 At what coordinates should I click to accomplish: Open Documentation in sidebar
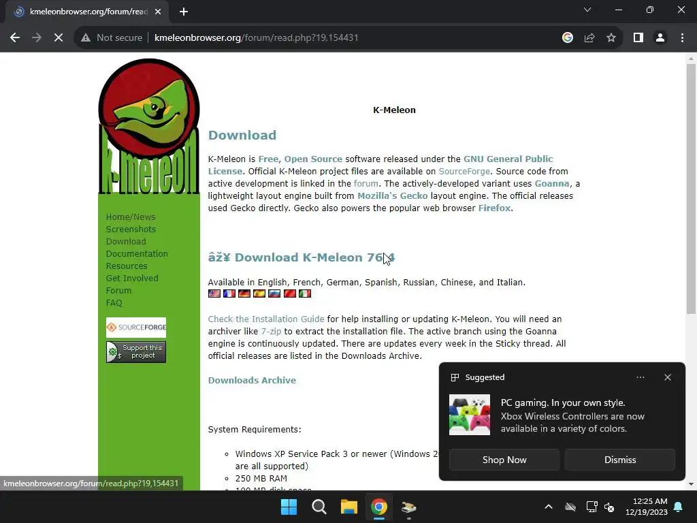pos(137,253)
